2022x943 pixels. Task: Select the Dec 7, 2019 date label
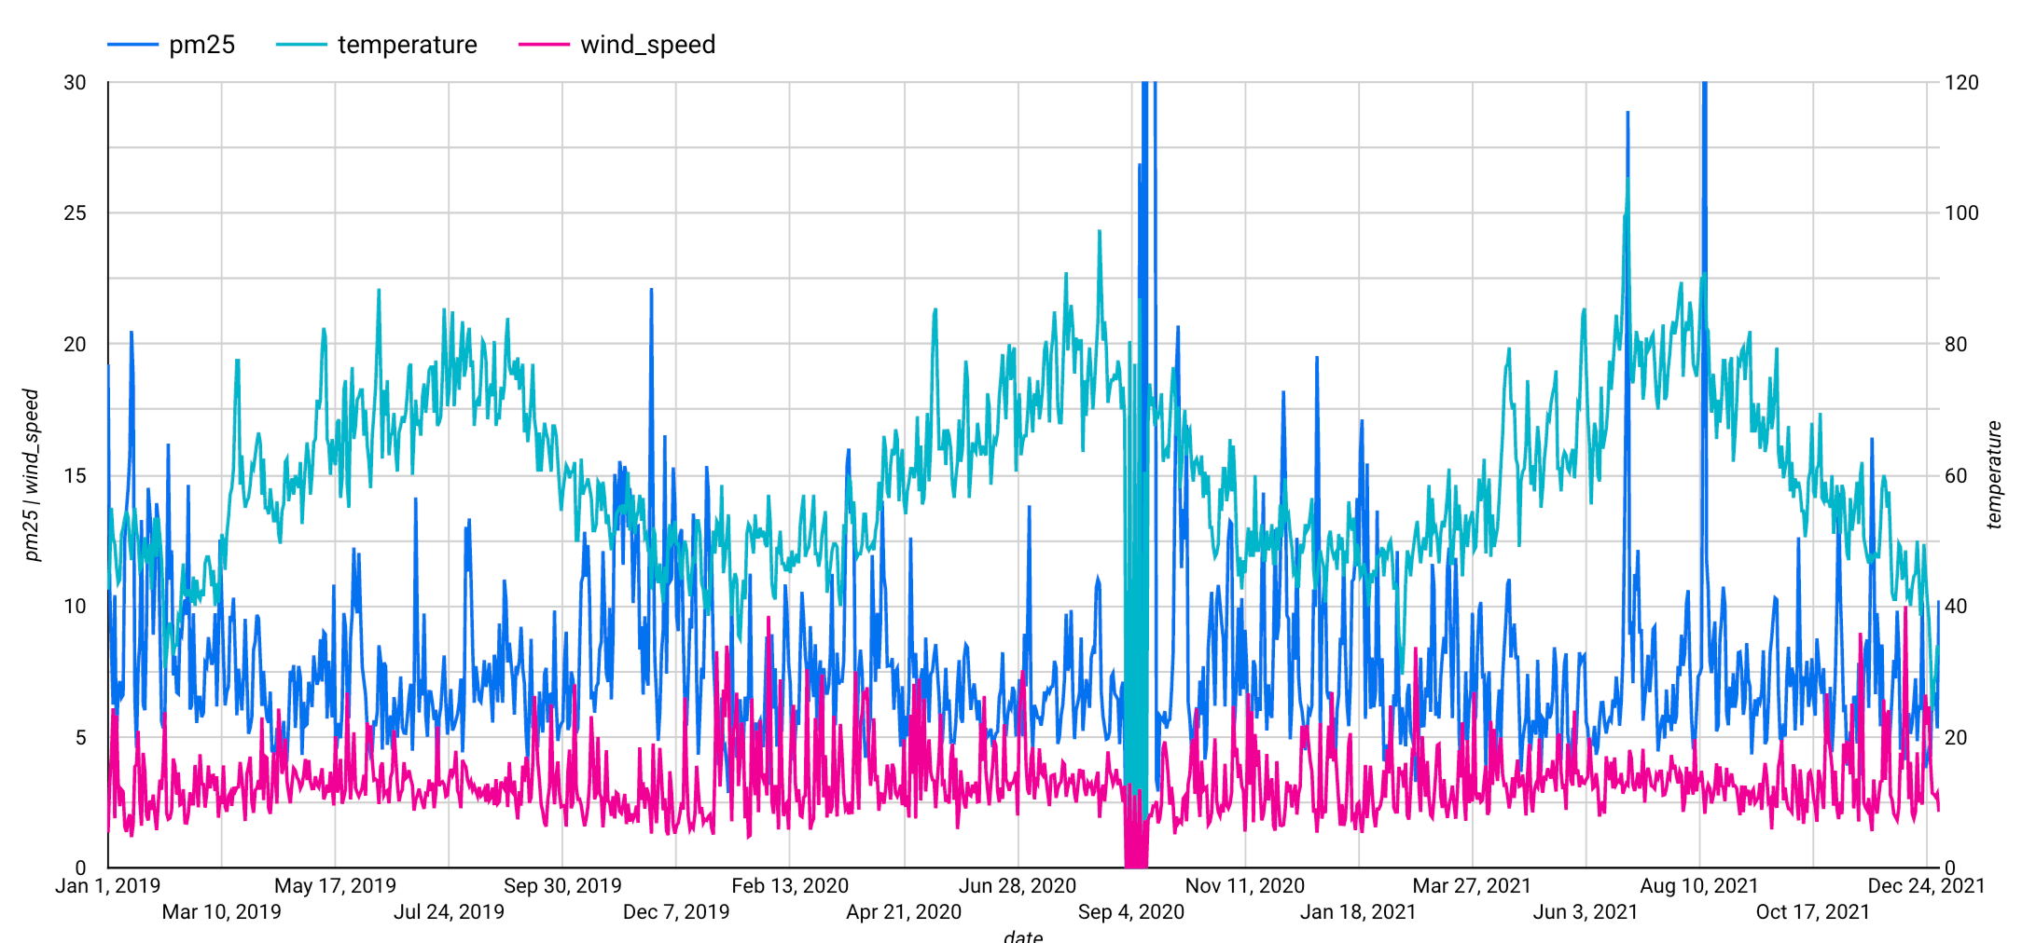pos(676,911)
